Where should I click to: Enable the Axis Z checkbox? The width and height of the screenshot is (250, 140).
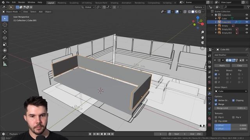click(x=216, y=82)
